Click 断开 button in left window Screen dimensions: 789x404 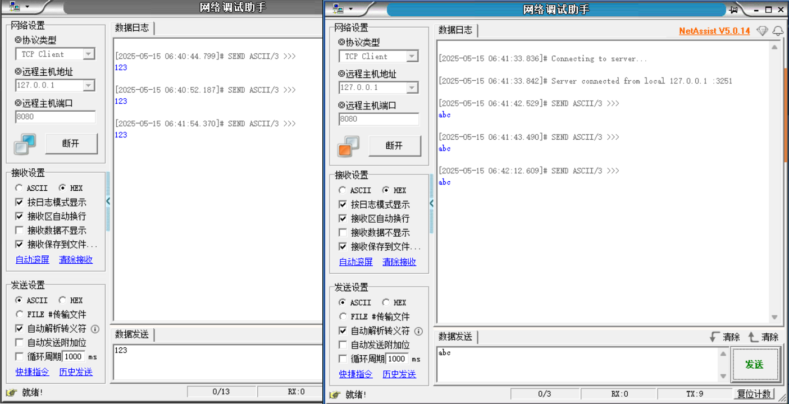point(71,144)
